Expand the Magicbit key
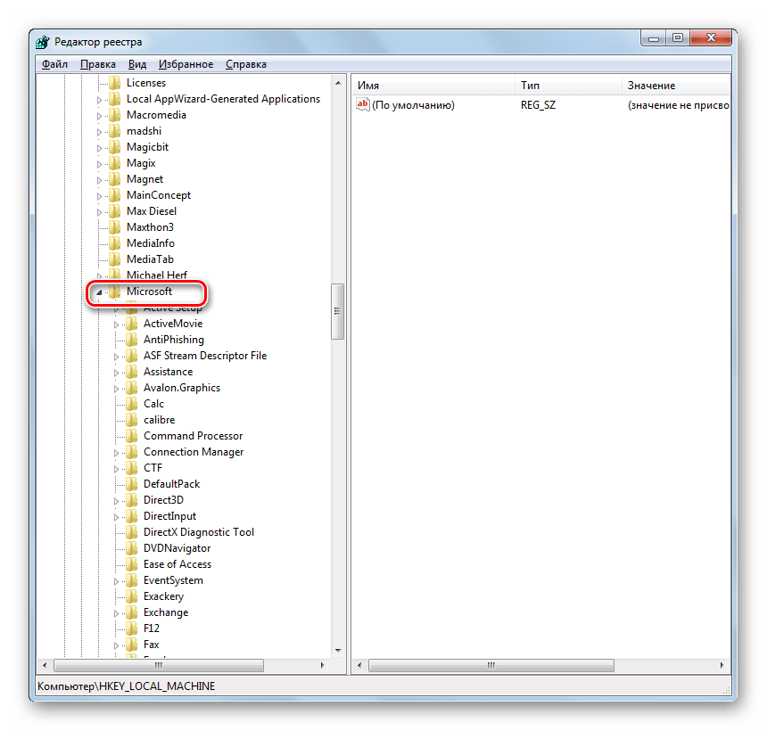 99,148
